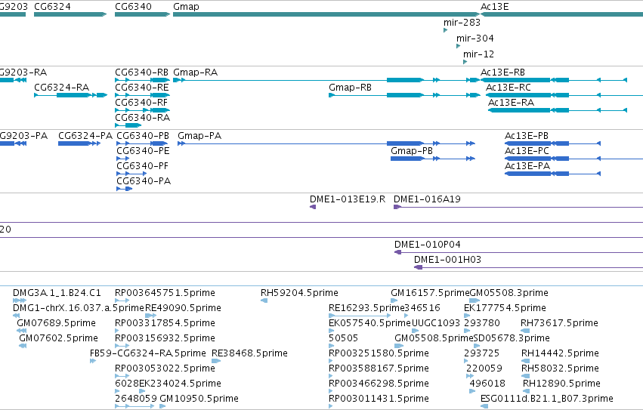Select the GM10950.5prime EST label
Screen dimensions: 643x410
pyautogui.click(x=199, y=399)
